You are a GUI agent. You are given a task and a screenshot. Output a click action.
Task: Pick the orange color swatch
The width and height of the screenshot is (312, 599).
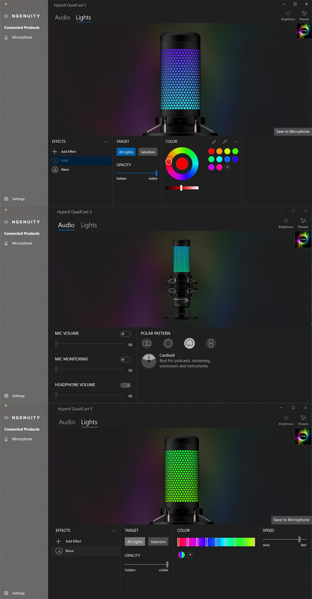(219, 151)
